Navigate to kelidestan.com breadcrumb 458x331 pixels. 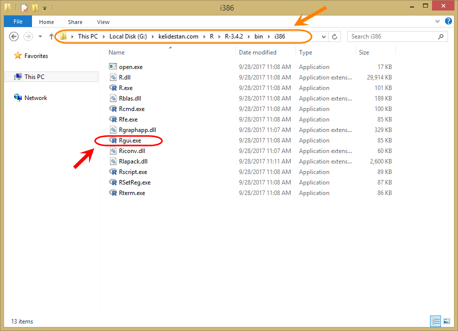coord(178,36)
